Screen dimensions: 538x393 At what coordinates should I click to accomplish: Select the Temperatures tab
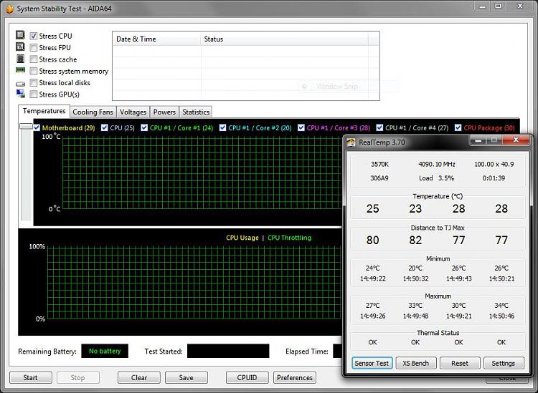pos(44,111)
